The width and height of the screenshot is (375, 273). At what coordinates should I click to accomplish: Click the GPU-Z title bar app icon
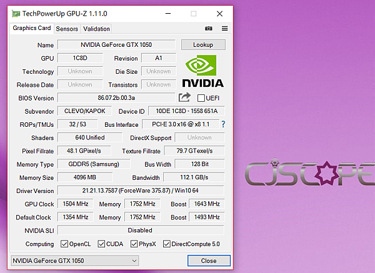coord(16,14)
